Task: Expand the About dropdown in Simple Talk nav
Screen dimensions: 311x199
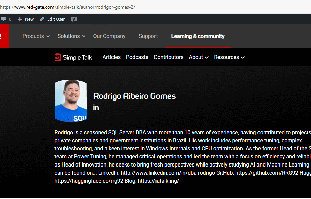Action: pos(199,57)
